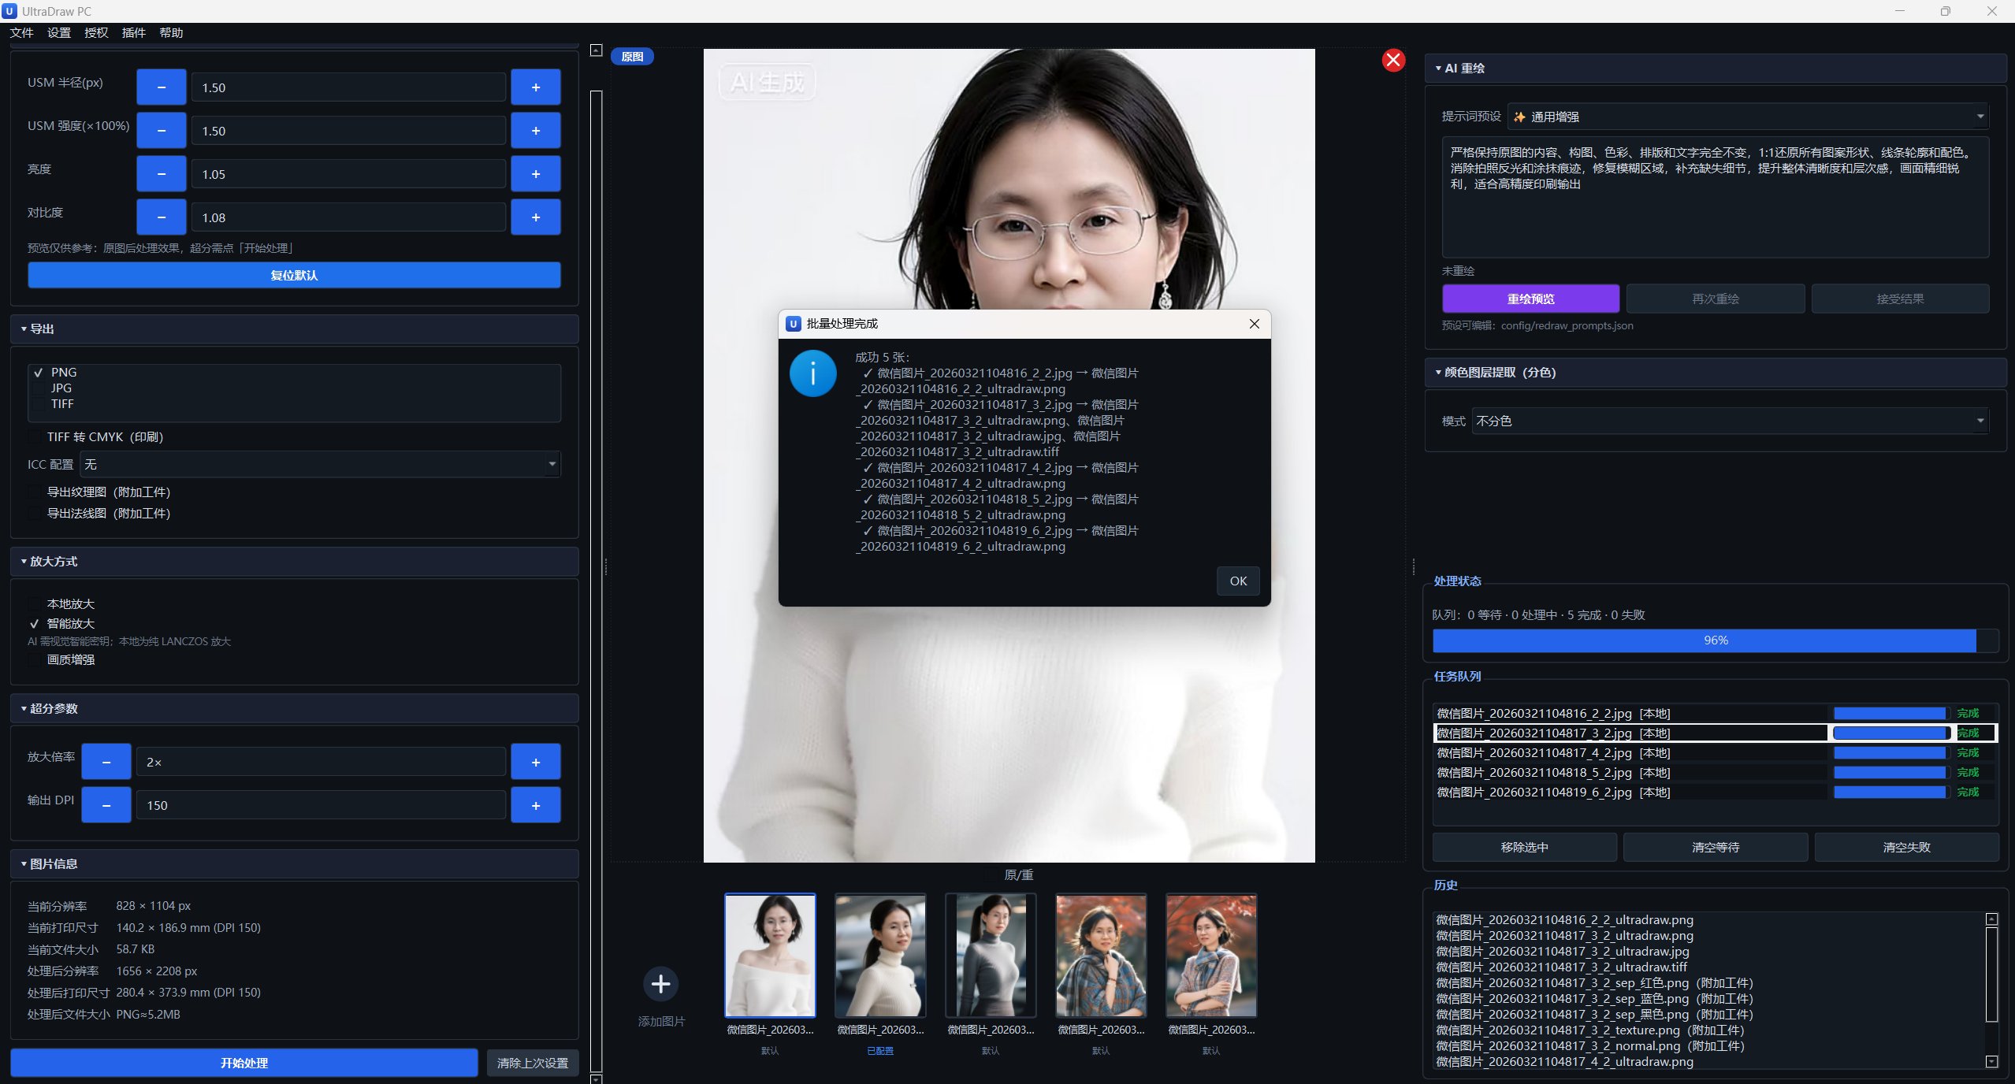Enable 导出法线图 (附加工件) checkbox
The image size is (2015, 1084).
35,514
